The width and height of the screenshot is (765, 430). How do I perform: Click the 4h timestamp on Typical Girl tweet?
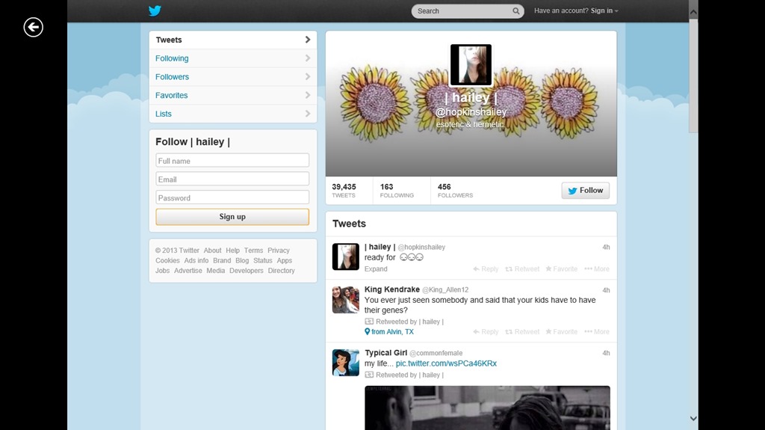click(606, 353)
